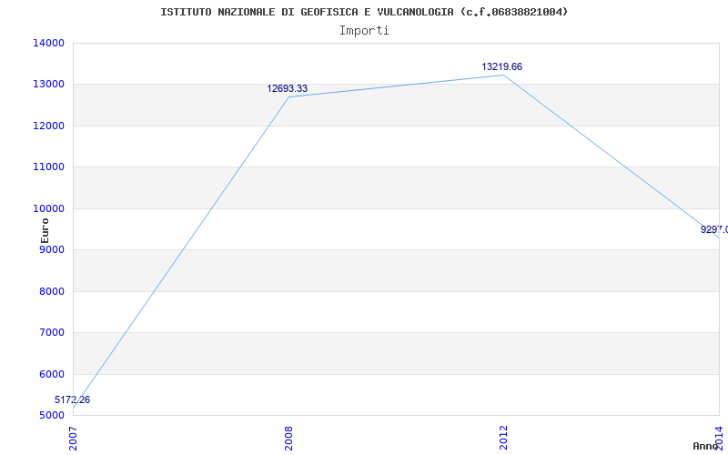Click the 5172.26 data point label
The width and height of the screenshot is (728, 455).
point(72,399)
